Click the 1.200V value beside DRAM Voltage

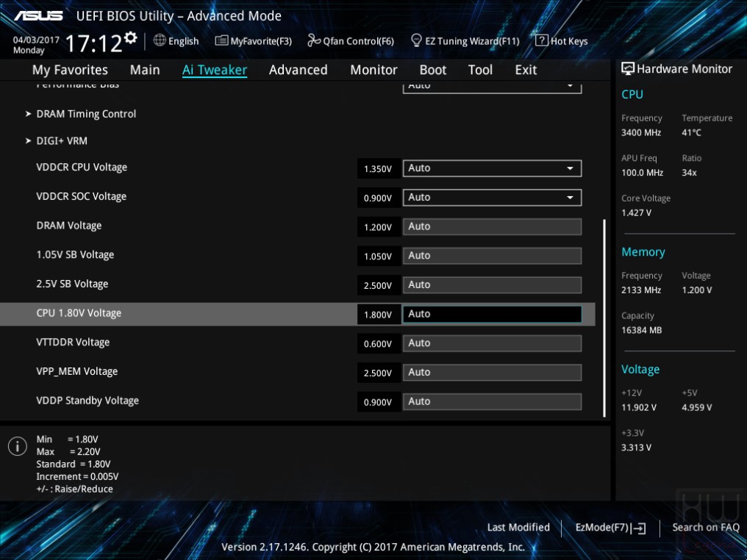[378, 227]
